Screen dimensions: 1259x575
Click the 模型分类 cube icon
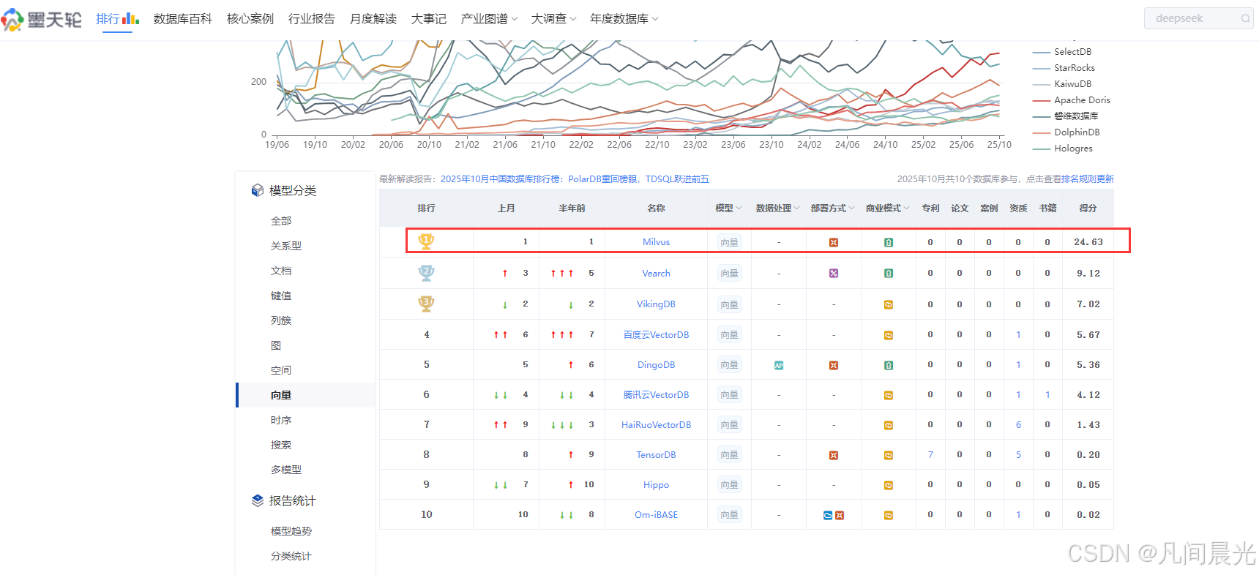pyautogui.click(x=258, y=190)
